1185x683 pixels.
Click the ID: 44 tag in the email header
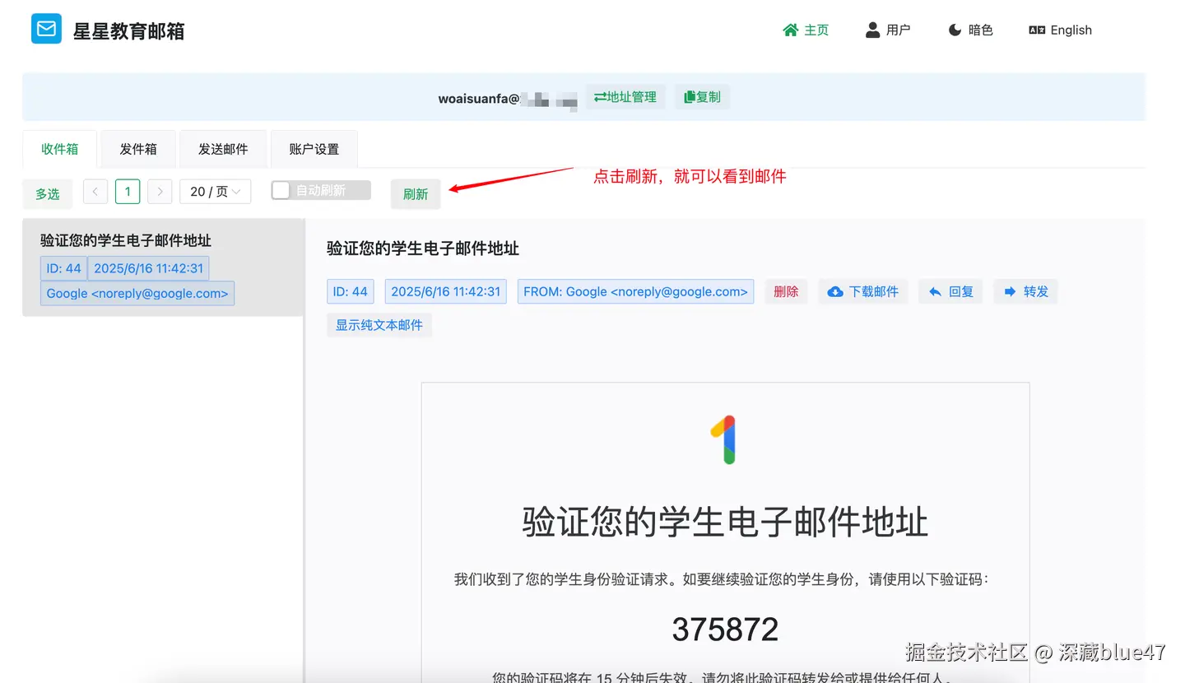[x=351, y=291]
